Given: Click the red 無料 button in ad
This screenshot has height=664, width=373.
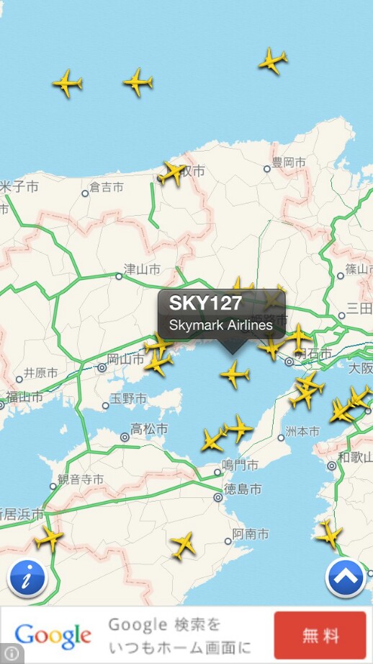Looking at the screenshot, I should click(x=320, y=635).
